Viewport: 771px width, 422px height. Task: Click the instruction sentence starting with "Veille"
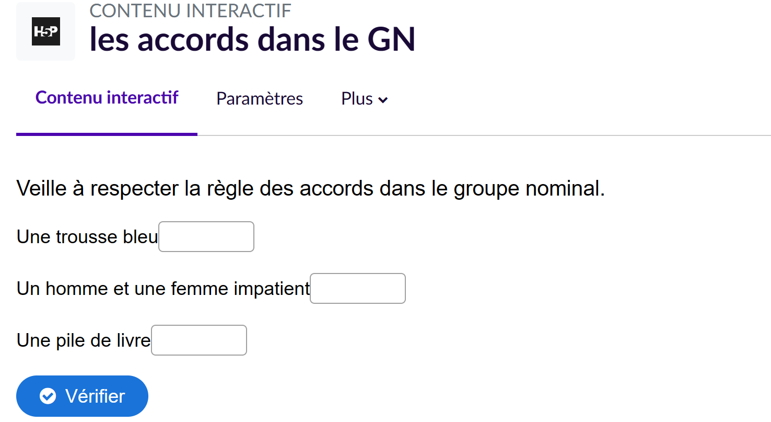[310, 188]
